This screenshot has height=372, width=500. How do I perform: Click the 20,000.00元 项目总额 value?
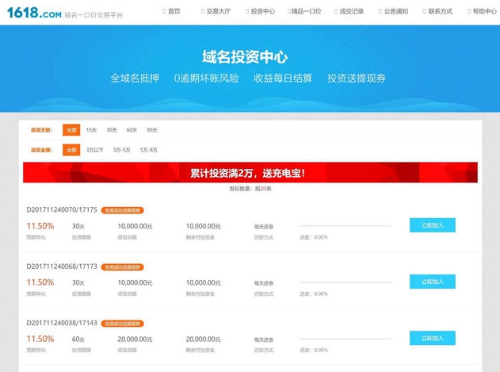click(x=135, y=339)
